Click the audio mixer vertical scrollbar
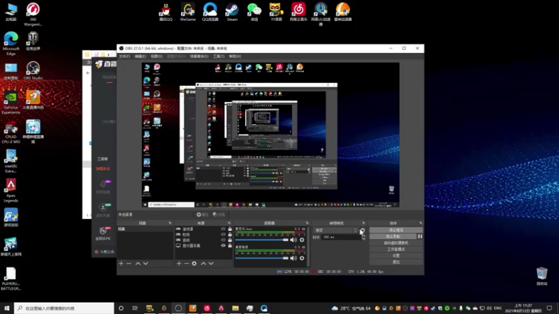This screenshot has width=559, height=314. [308, 246]
